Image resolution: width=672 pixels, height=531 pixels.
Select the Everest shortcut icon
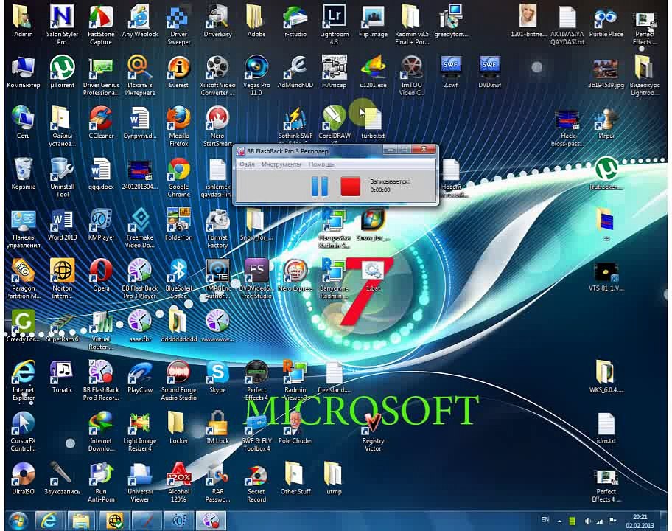[179, 72]
